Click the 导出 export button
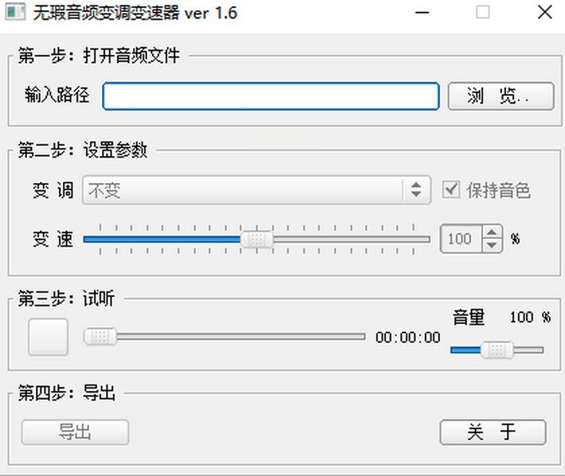This screenshot has height=476, width=565. (x=75, y=432)
